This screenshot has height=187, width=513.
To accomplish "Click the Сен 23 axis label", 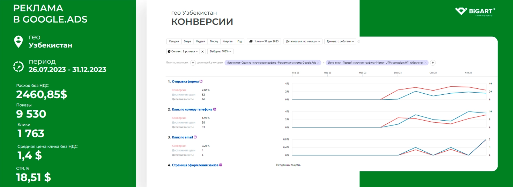I will (x=433, y=73).
